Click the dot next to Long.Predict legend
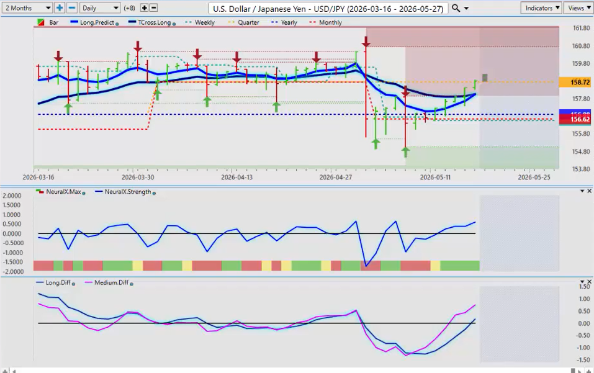 117,24
